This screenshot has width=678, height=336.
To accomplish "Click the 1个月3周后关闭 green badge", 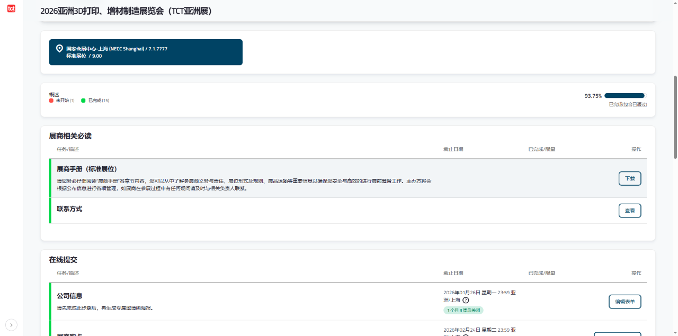I will pos(463,311).
